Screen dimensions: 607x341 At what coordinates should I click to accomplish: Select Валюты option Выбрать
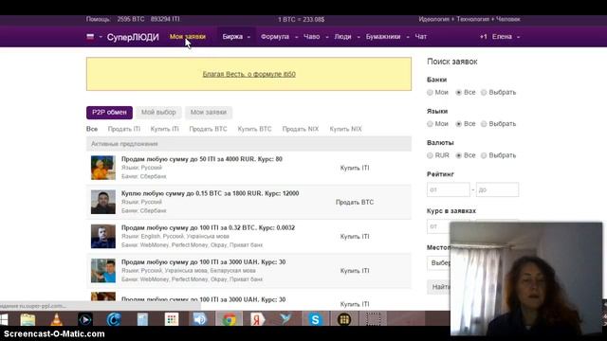[484, 155]
